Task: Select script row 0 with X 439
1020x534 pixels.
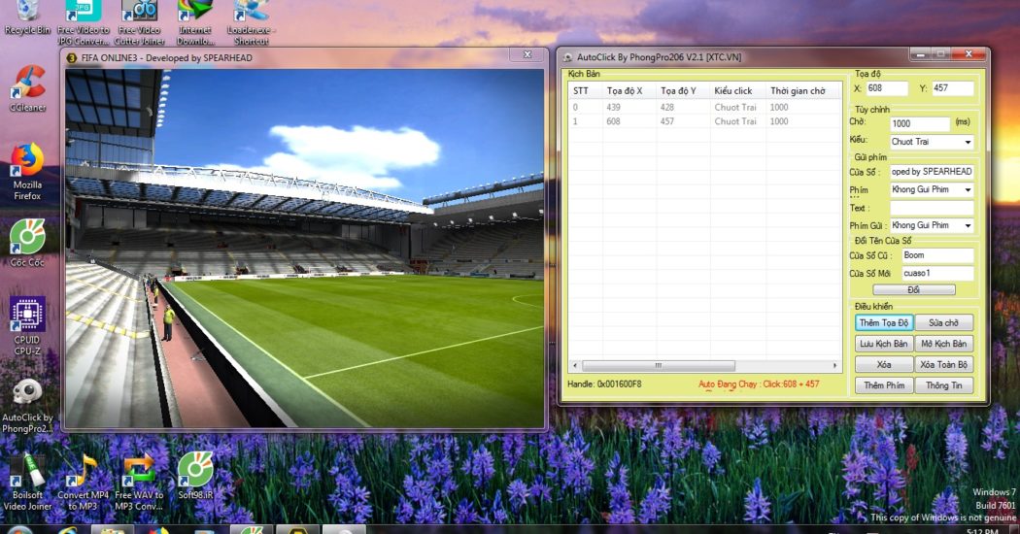Action: click(x=705, y=108)
